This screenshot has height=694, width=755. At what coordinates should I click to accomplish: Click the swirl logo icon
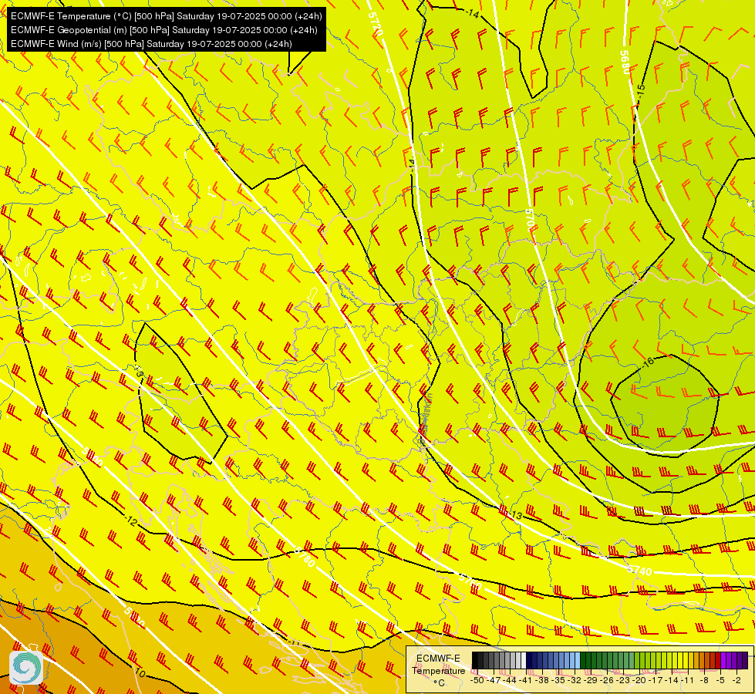(x=26, y=668)
